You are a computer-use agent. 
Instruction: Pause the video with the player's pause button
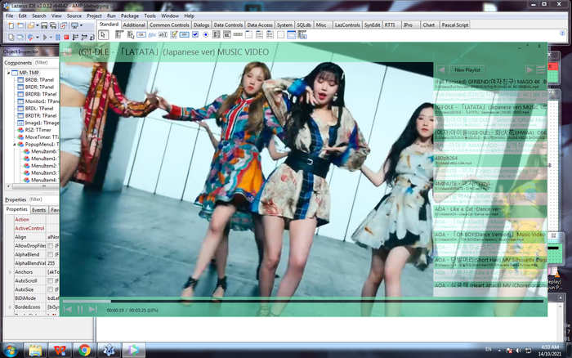click(80, 309)
